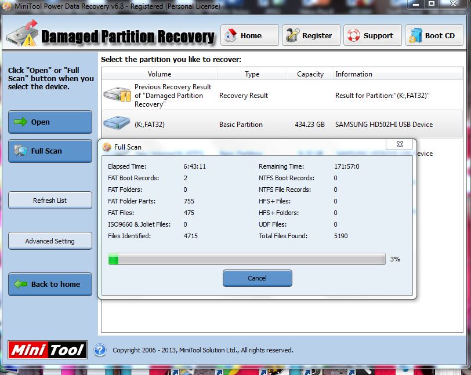Cancel the running full scan
471x375 pixels.
[257, 278]
